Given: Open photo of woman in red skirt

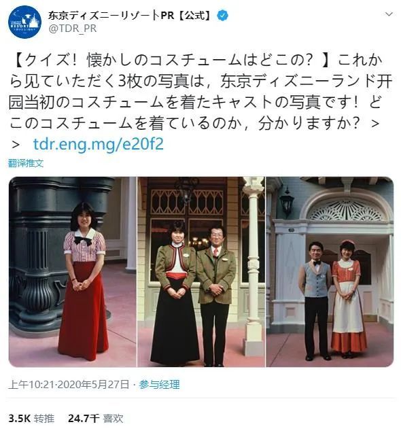Looking at the screenshot, I should pyautogui.click(x=73, y=272).
